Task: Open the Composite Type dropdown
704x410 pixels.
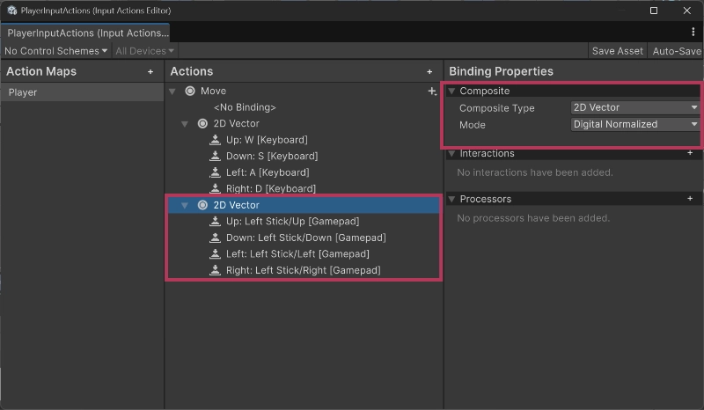Action: 634,108
